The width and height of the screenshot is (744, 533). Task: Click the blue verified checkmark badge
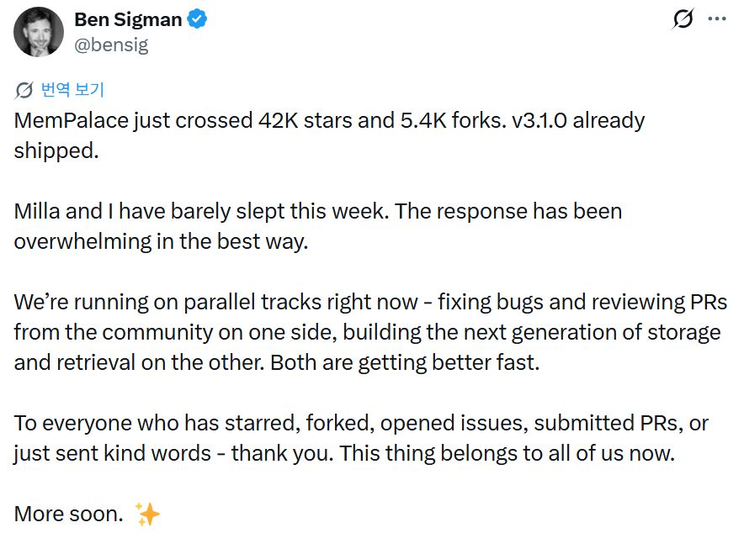click(198, 19)
